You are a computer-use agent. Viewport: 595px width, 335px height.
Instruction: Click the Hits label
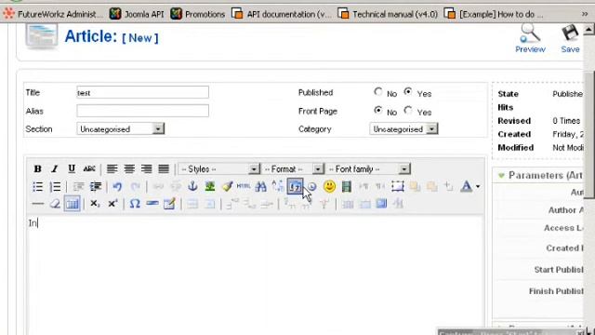[x=505, y=108]
